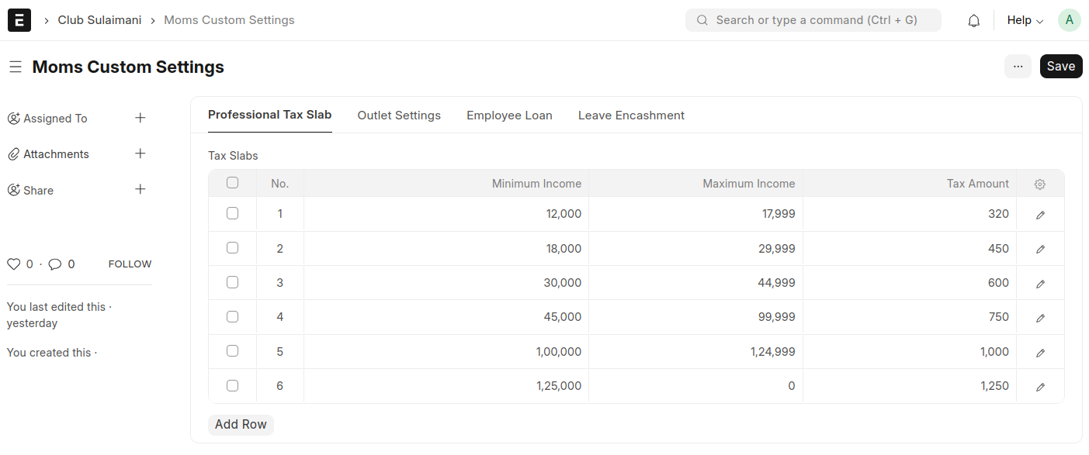Open the notifications bell icon
Image resolution: width=1089 pixels, height=455 pixels.
973,21
